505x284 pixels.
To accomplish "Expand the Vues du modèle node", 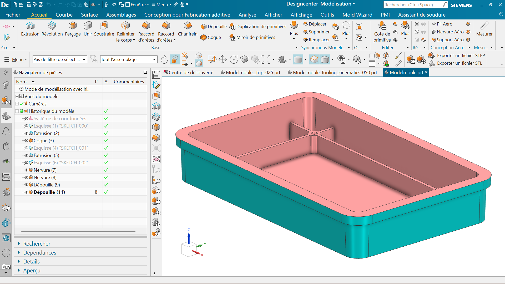I will [17, 97].
